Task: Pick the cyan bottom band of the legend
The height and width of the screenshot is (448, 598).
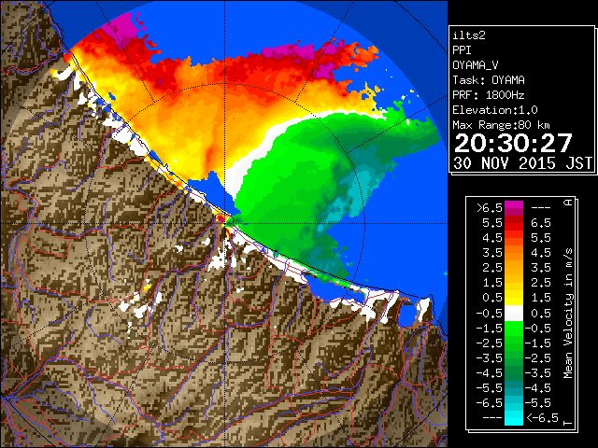Action: pos(514,418)
